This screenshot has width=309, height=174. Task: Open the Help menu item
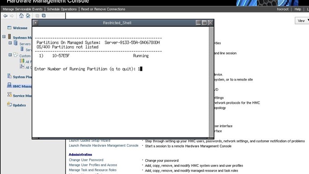coord(297,9)
